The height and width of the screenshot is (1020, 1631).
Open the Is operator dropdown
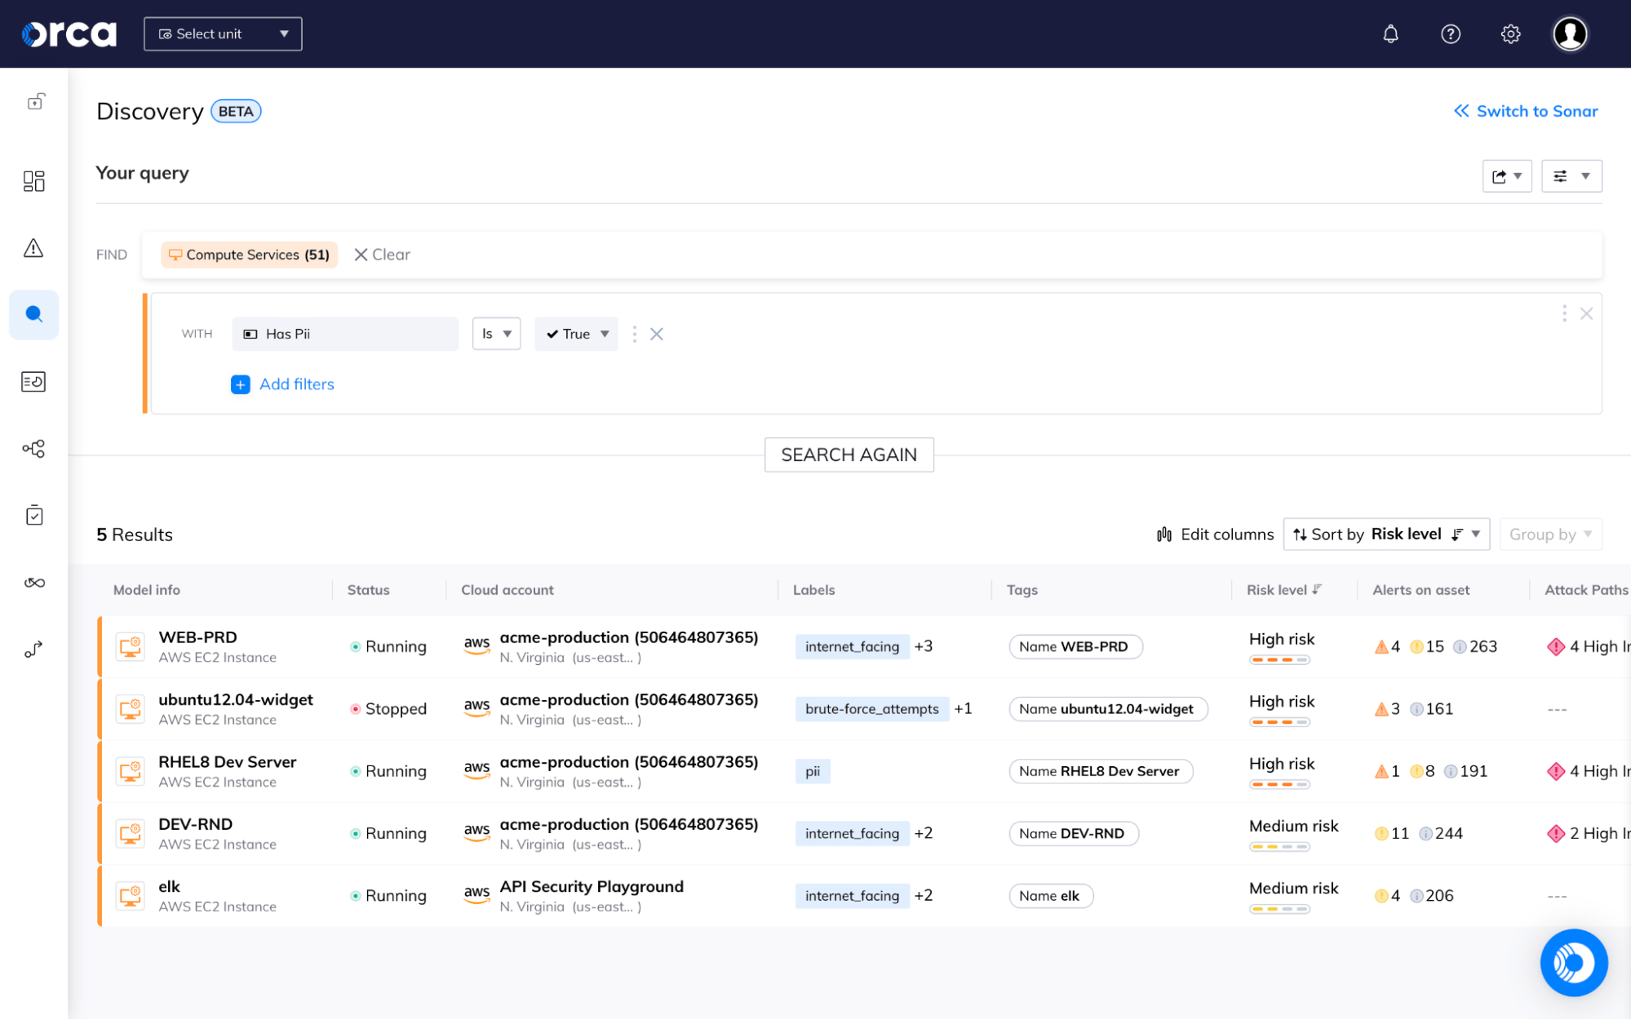click(x=495, y=334)
